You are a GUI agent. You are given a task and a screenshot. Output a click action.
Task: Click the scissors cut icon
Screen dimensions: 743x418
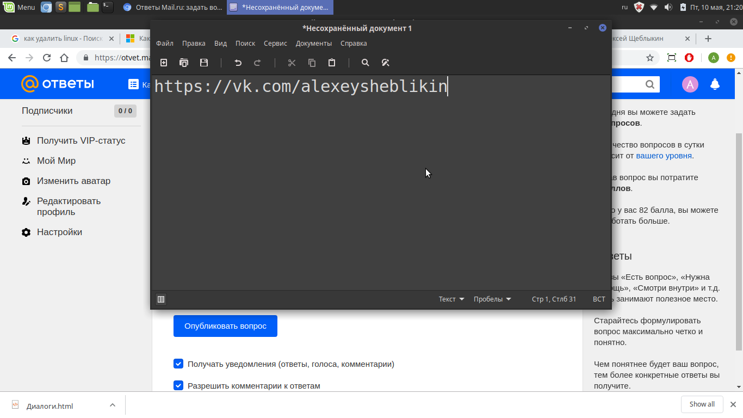tap(292, 63)
